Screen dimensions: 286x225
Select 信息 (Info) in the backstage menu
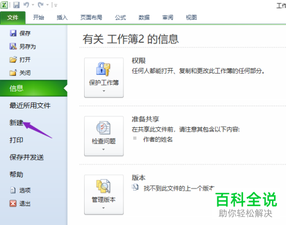click(x=34, y=89)
